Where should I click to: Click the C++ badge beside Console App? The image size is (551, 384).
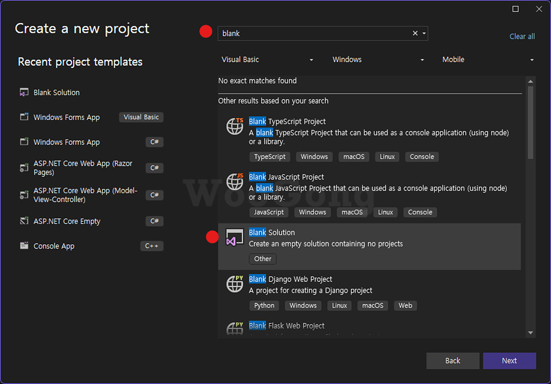click(152, 246)
